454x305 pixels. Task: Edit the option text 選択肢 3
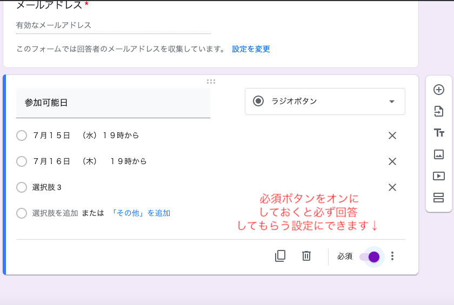point(46,187)
